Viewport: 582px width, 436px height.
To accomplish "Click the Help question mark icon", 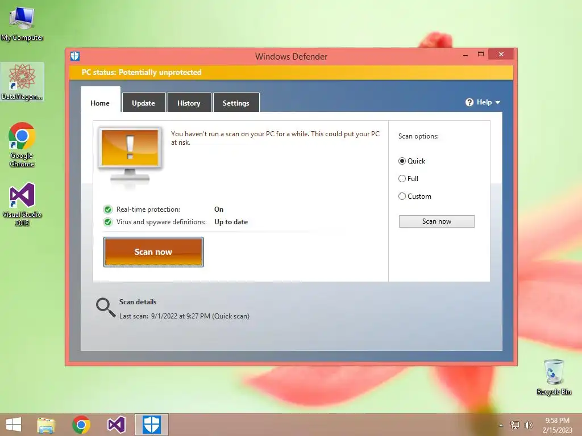I will [469, 102].
